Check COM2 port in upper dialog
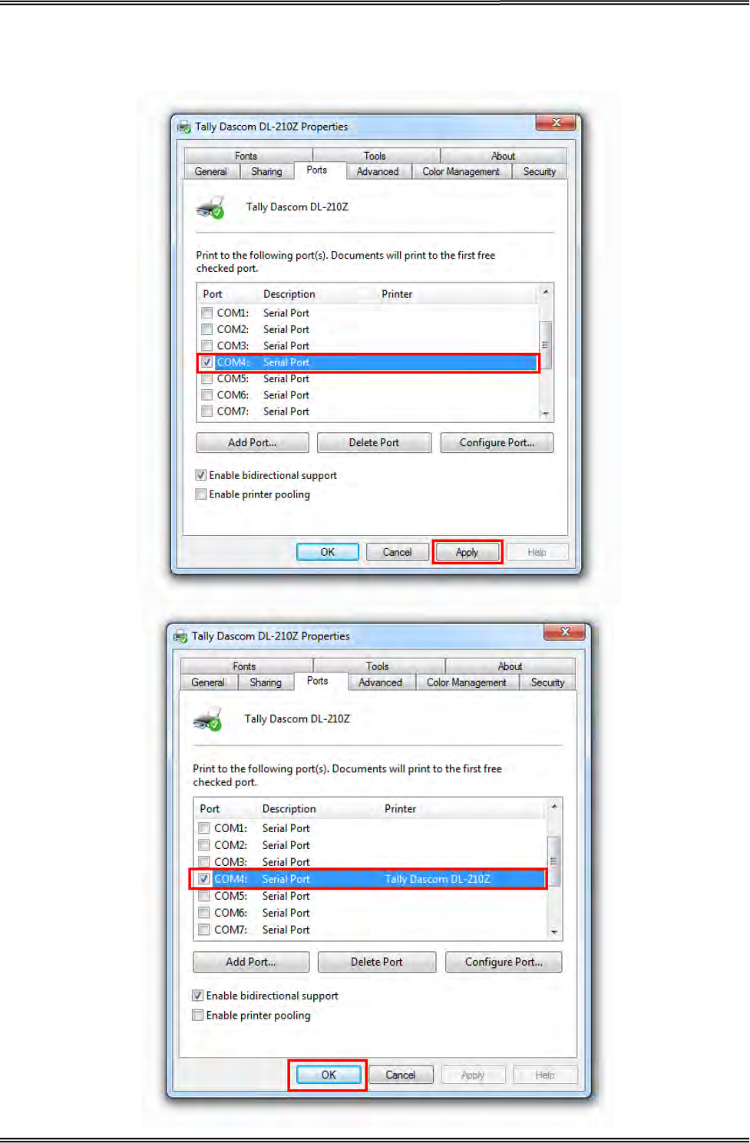The width and height of the screenshot is (750, 1143). 206,329
